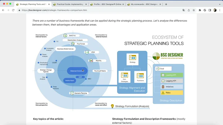Image resolution: width=223 pixels, height=125 pixels.
Task: Click the MBO label
Action: [x=89, y=79]
